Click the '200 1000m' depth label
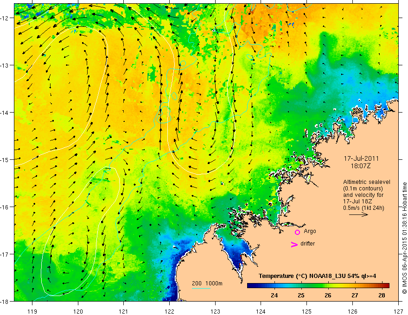Screen dimensions: 408x315 pyautogui.click(x=207, y=283)
